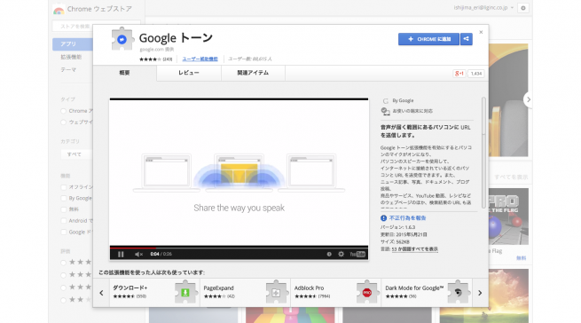Select the top star rating radio button
This screenshot has width=581, height=323.
tap(63, 263)
